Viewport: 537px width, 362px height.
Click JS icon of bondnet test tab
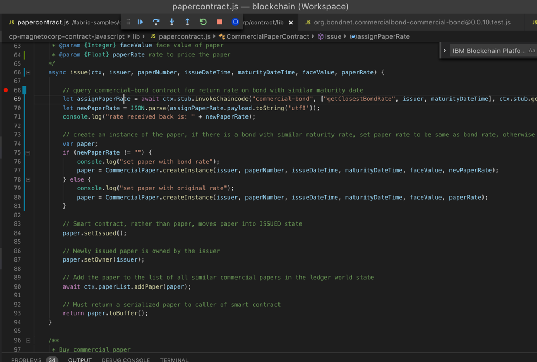click(308, 22)
